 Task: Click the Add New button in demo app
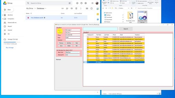point(69,43)
